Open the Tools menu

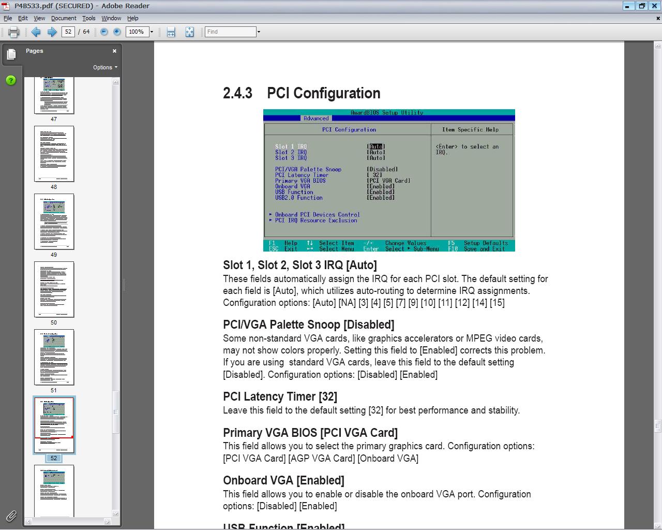click(89, 18)
